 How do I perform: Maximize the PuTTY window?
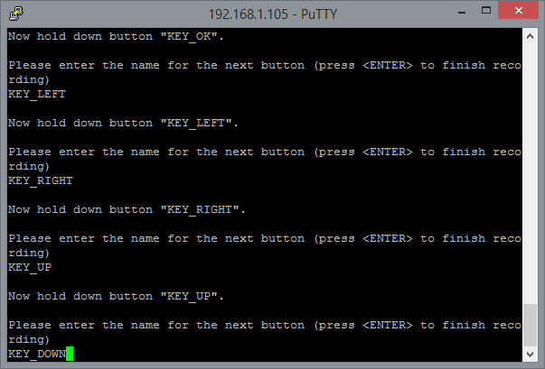click(486, 11)
